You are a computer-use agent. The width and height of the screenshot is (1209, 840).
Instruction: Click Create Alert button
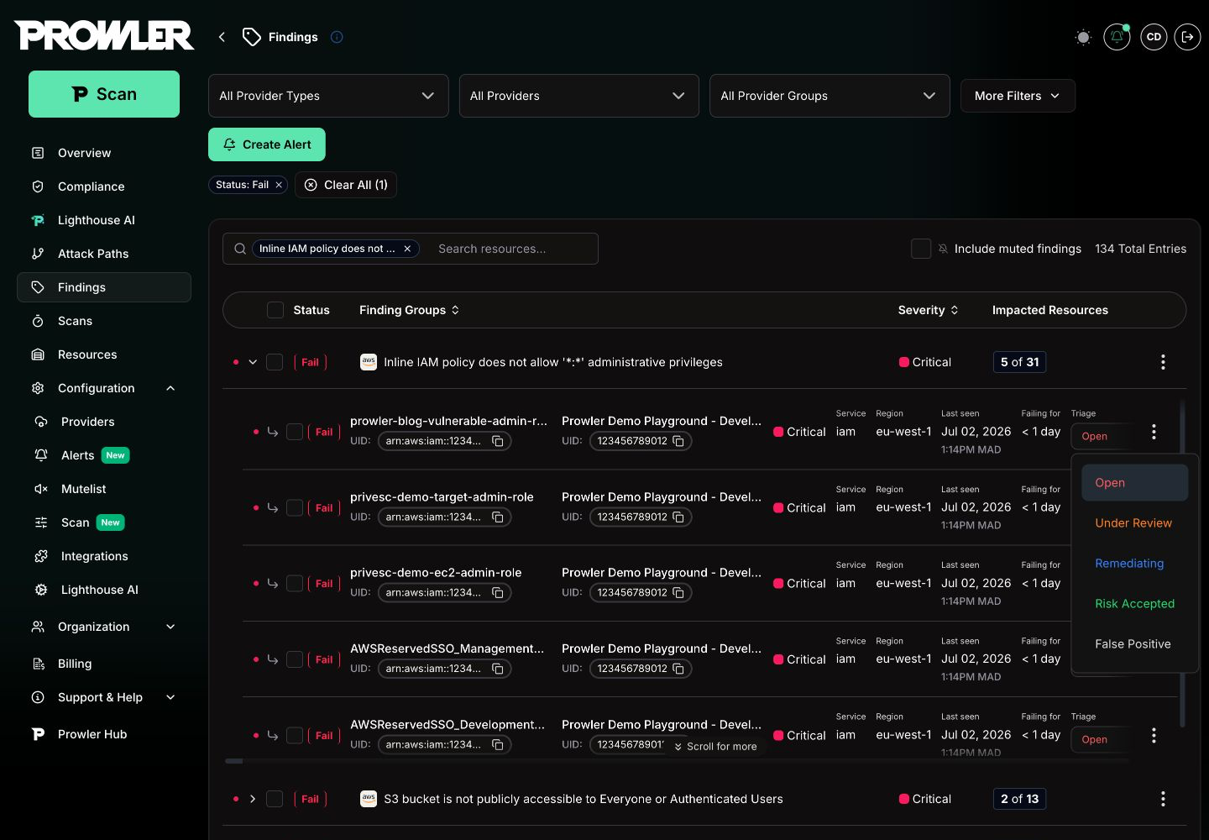[267, 144]
